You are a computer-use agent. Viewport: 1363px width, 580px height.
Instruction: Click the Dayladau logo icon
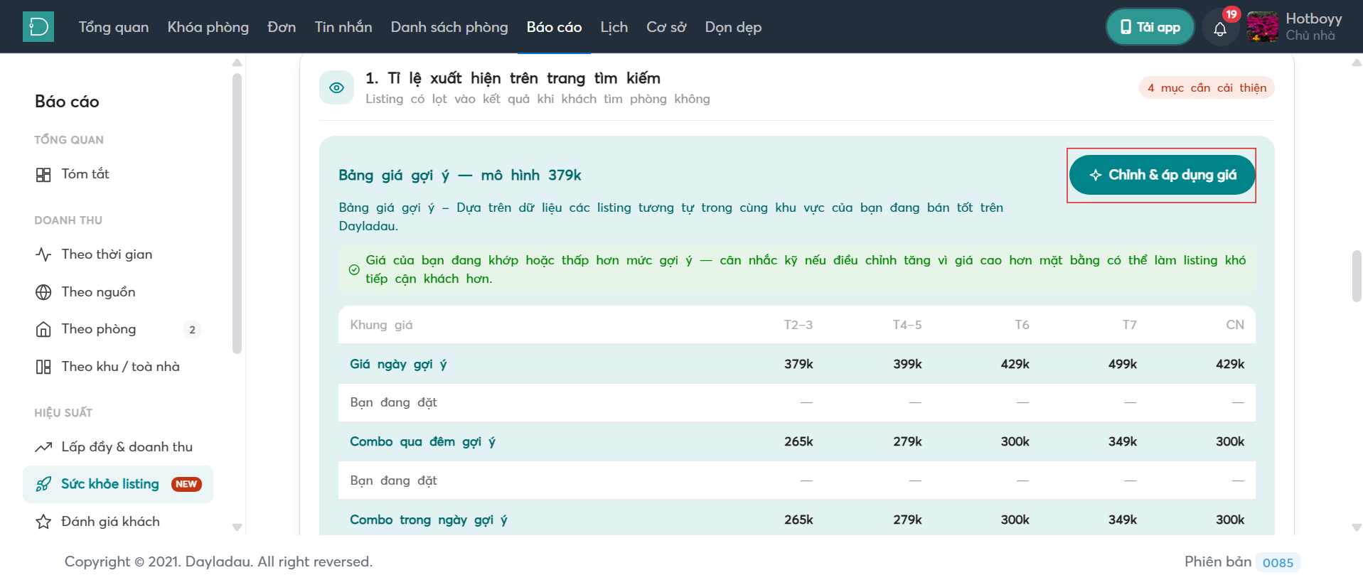pos(38,27)
